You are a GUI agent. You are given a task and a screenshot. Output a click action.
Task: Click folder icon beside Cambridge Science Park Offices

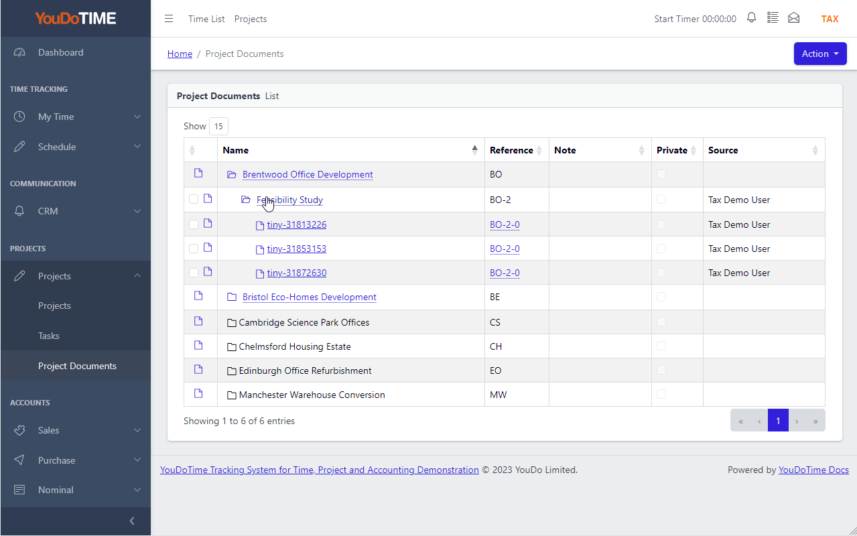(x=232, y=323)
